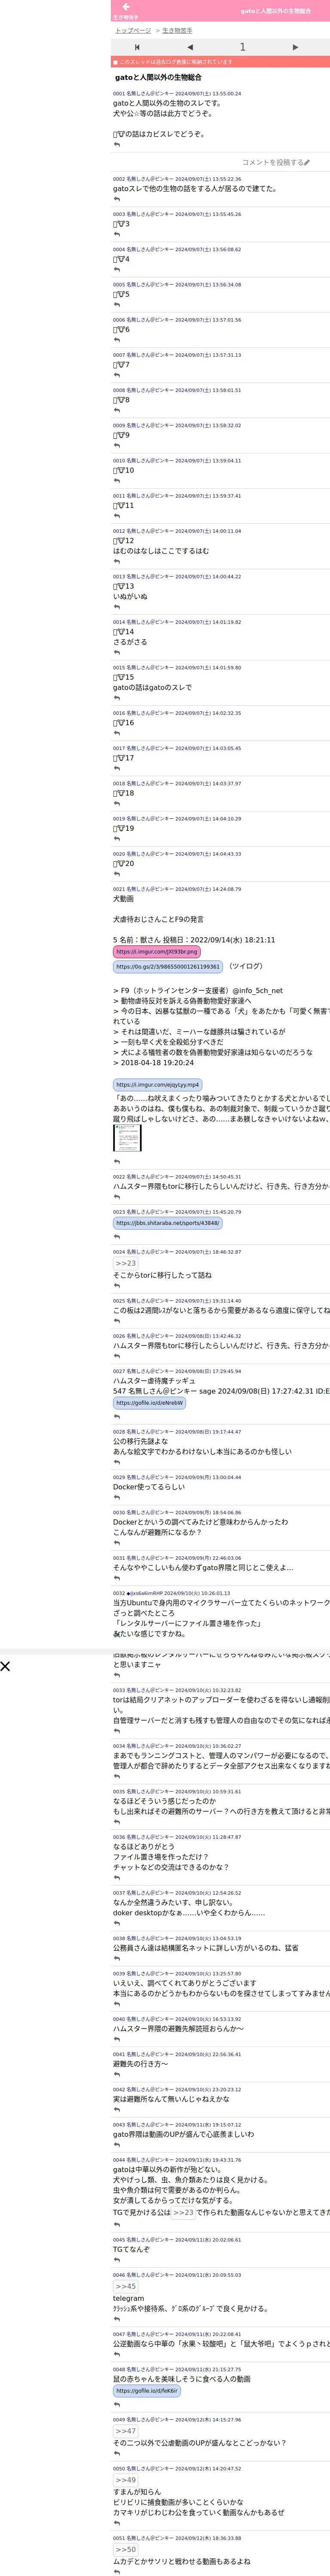Image resolution: width=330 pixels, height=2576 pixels.
Task: Click header title gatoと人間以外の生物総合
Action: click(276, 11)
